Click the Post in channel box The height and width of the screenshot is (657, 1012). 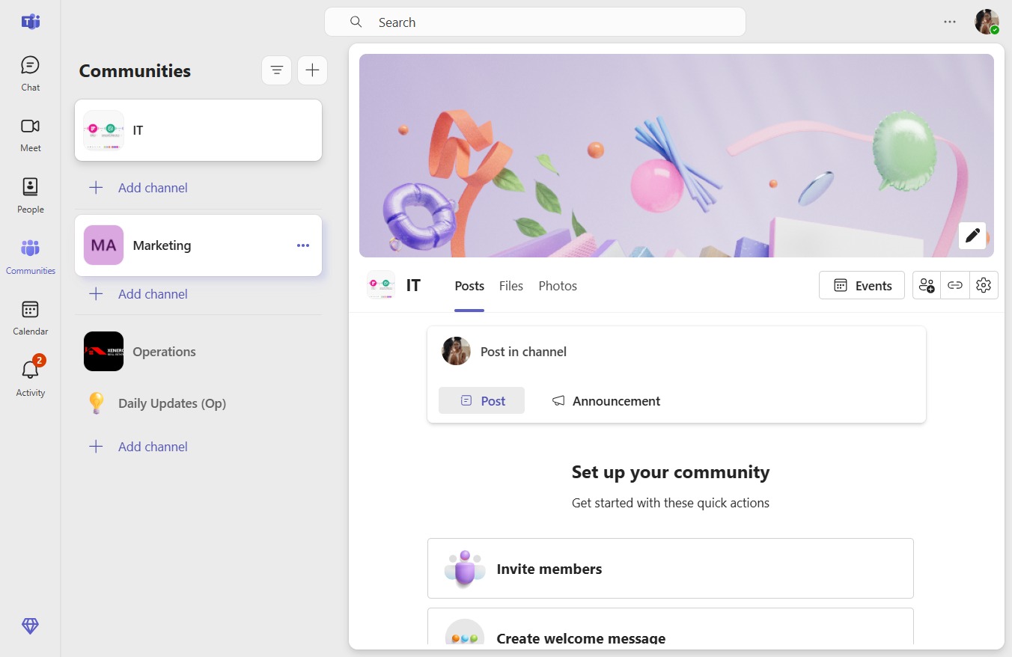click(x=677, y=351)
